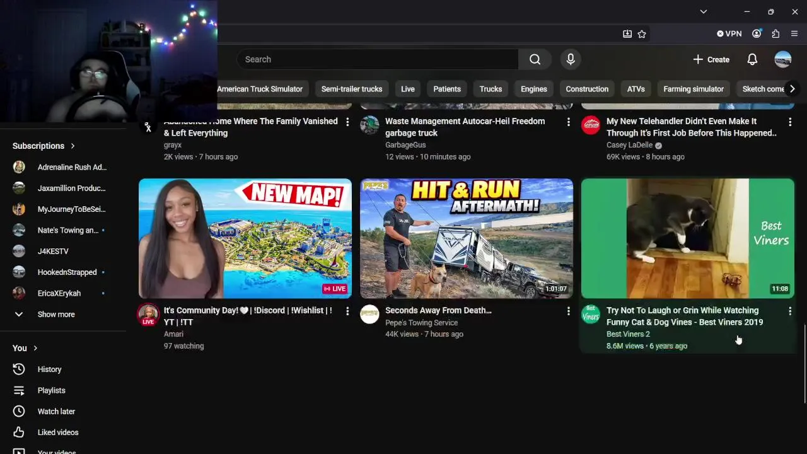Image resolution: width=807 pixels, height=454 pixels.
Task: Click the magnifier search button
Action: pos(535,59)
